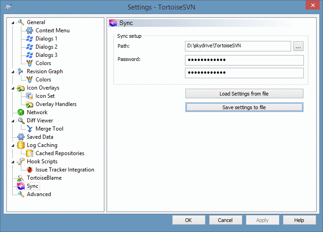
Task: Collapse the Diff Viewer node
Action: click(13, 121)
